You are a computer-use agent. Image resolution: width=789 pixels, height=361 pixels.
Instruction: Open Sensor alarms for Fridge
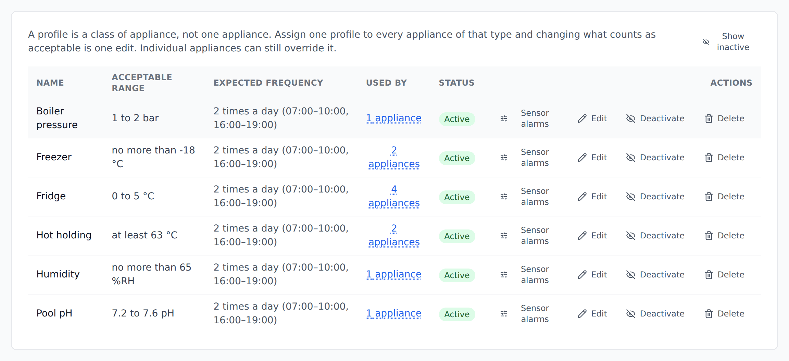pyautogui.click(x=525, y=197)
